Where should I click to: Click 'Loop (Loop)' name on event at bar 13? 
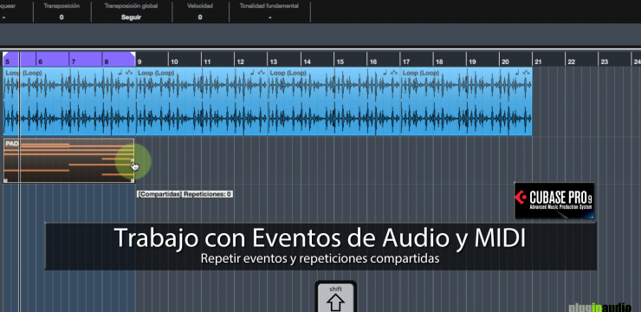[x=288, y=73]
